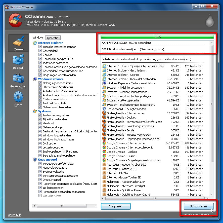The height and width of the screenshot is (223, 223).
Task: Click results panel scroll down arrow
Action: click(x=212, y=194)
